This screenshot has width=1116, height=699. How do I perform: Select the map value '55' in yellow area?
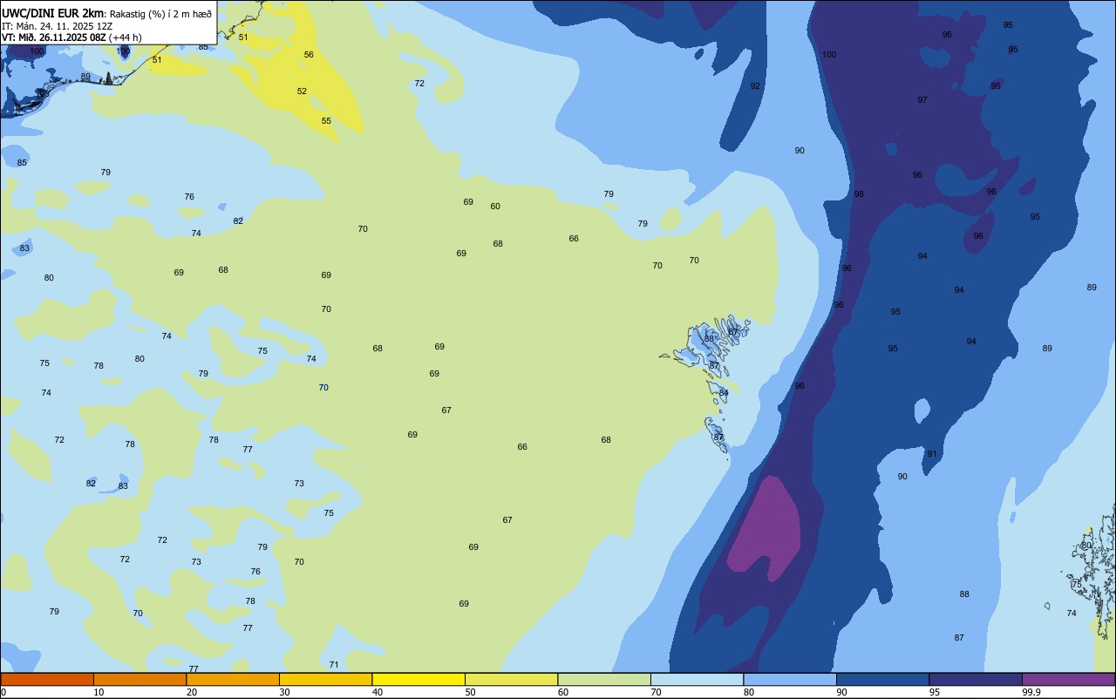pyautogui.click(x=326, y=121)
